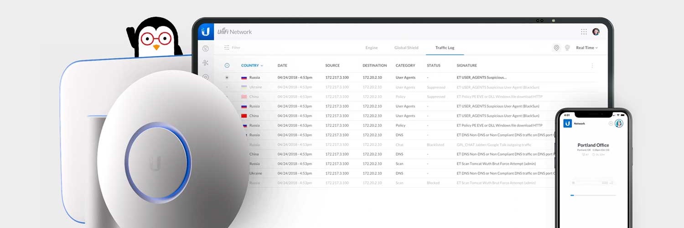
Task: Click the truncated 'ET USER_AGENTS Suspicious...' signature
Action: (482, 78)
